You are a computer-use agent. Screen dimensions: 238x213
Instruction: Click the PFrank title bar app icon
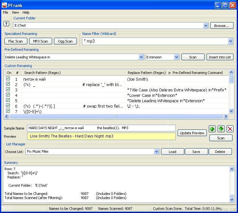pos(4,5)
